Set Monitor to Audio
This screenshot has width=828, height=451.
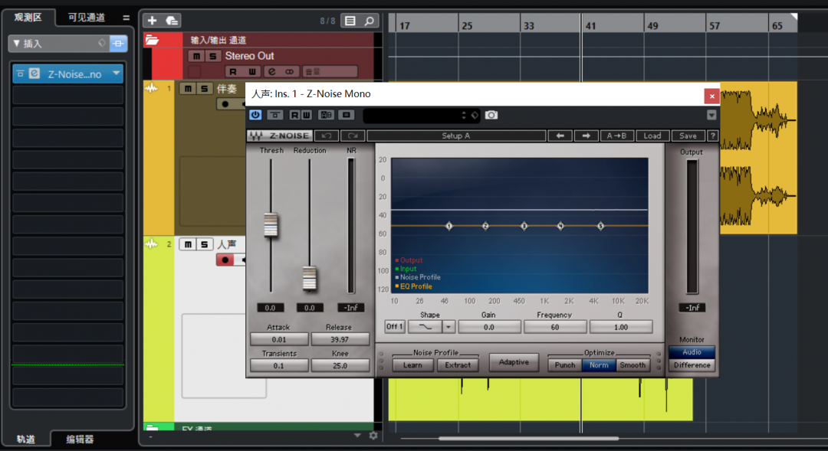click(x=692, y=351)
